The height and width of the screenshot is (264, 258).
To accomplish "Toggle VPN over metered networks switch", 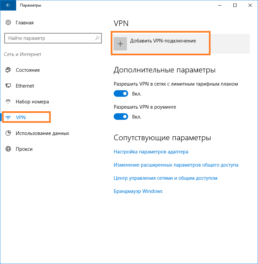I will click(x=121, y=93).
